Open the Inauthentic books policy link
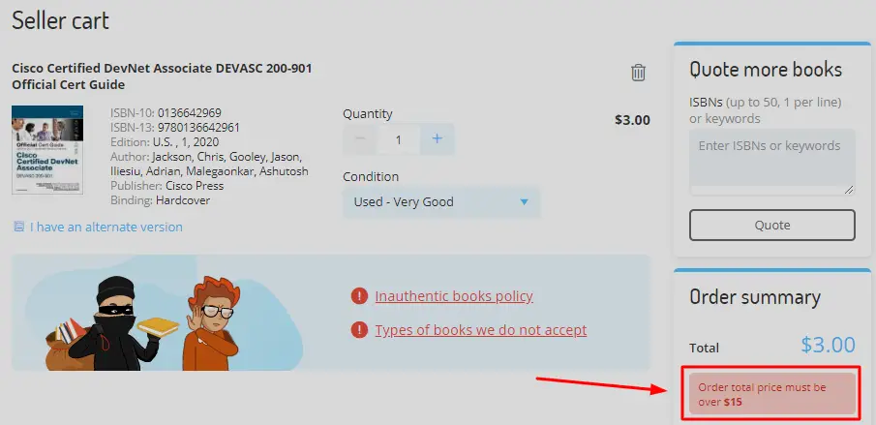This screenshot has height=425, width=876. point(454,296)
